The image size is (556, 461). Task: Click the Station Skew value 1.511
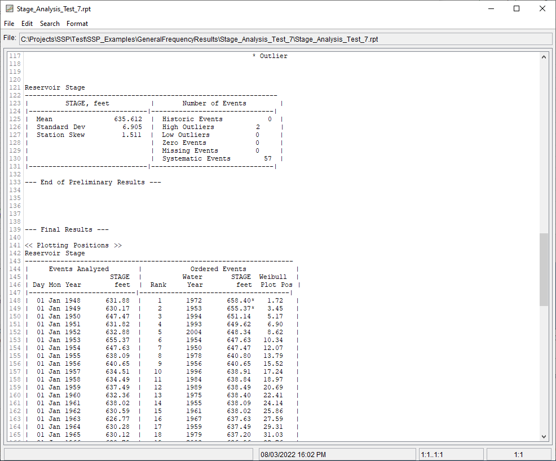131,135
